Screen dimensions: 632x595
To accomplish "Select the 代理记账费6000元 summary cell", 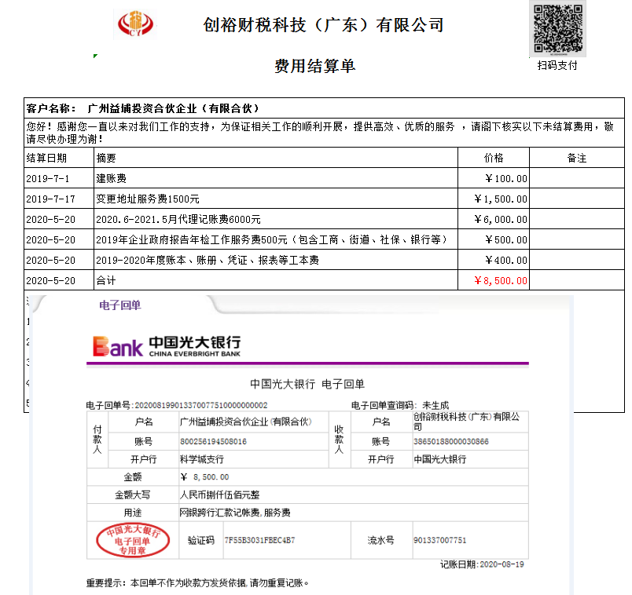I will tap(276, 219).
